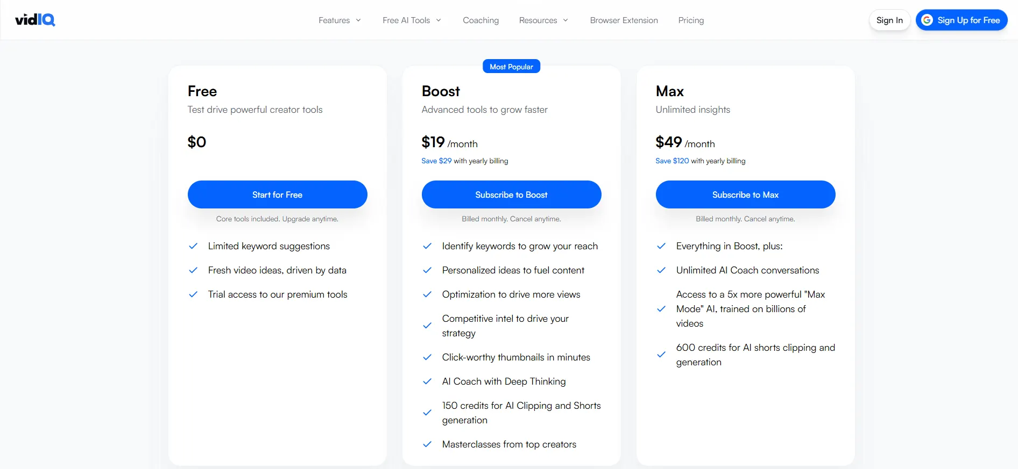This screenshot has width=1018, height=469.
Task: Open the Browser Extension page
Action: [624, 20]
